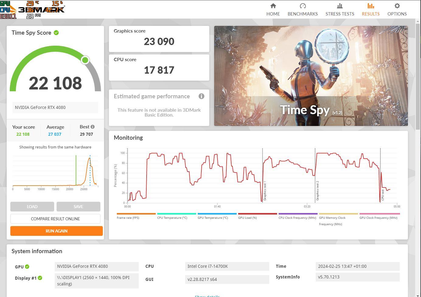Click the Estimated game performance info icon

[x=201, y=96]
